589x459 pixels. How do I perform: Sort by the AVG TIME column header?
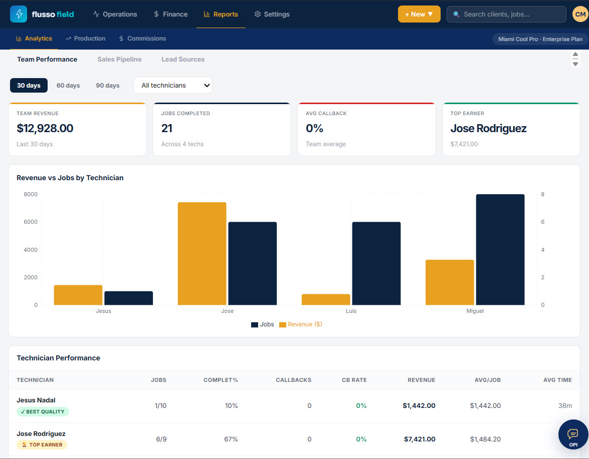[557, 380]
